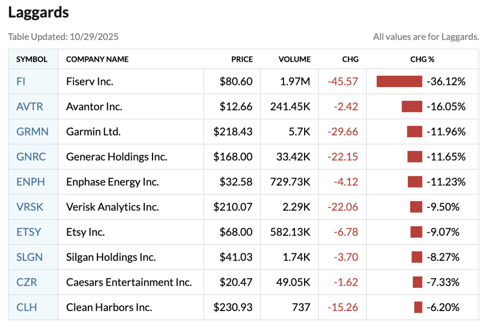Viewport: 485px width, 327px height.
Task: Click the PRICE column header
Action: coord(242,59)
